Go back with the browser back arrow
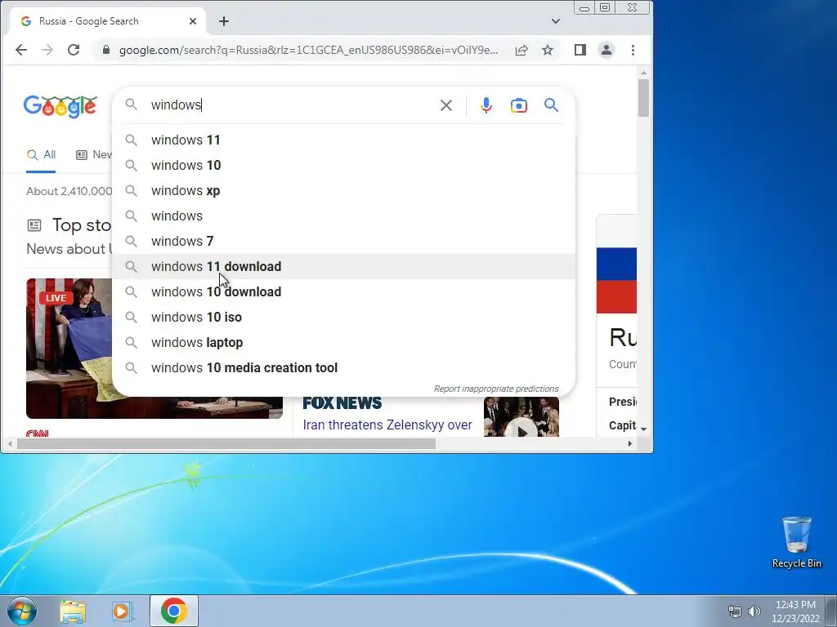This screenshot has height=627, width=837. tap(20, 50)
